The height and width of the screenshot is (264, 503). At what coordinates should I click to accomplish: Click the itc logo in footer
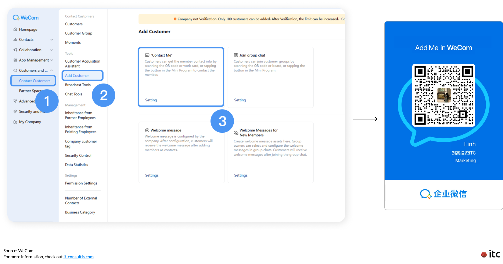point(491,254)
